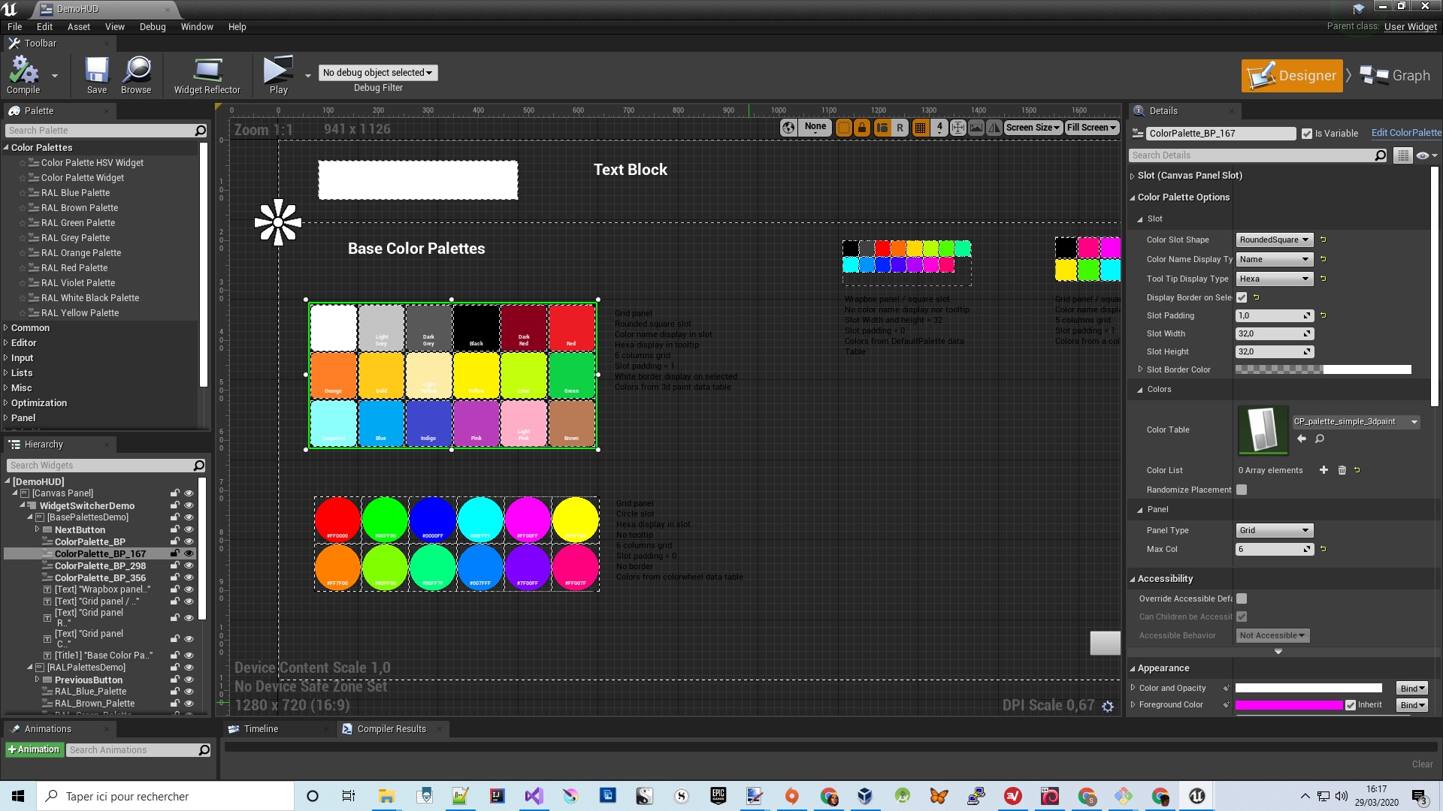1443x811 pixels.
Task: Click the Save icon in toolbar
Action: [97, 75]
